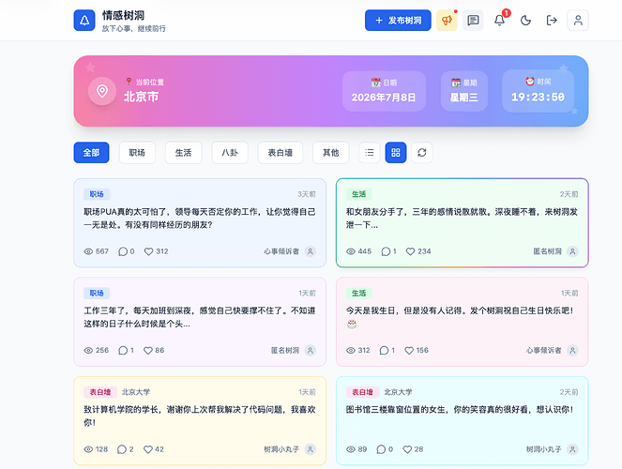Click comment icon on the 256-view post
This screenshot has width=622, height=469.
click(123, 351)
